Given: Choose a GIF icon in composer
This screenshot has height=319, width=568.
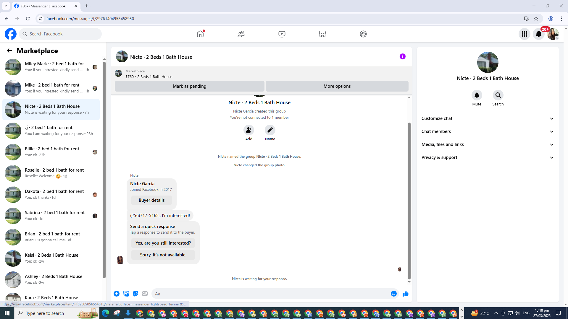Looking at the screenshot, I should tap(145, 294).
